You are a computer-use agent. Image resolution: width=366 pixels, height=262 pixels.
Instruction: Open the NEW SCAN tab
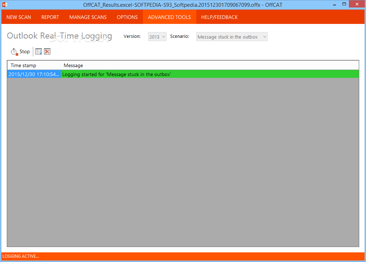19,17
